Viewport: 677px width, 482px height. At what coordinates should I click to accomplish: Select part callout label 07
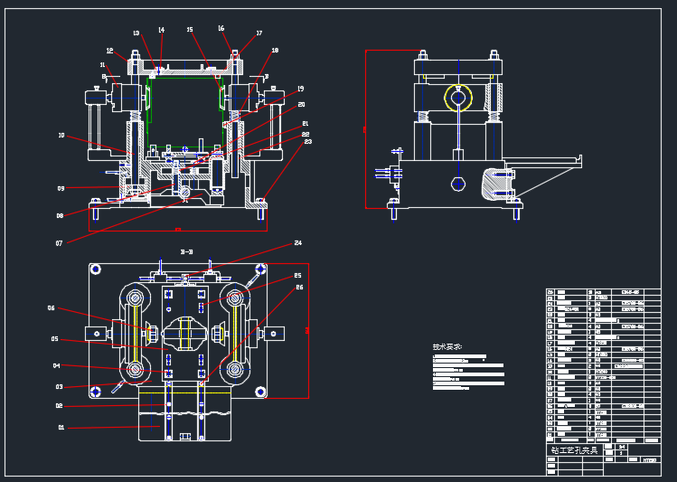click(59, 243)
